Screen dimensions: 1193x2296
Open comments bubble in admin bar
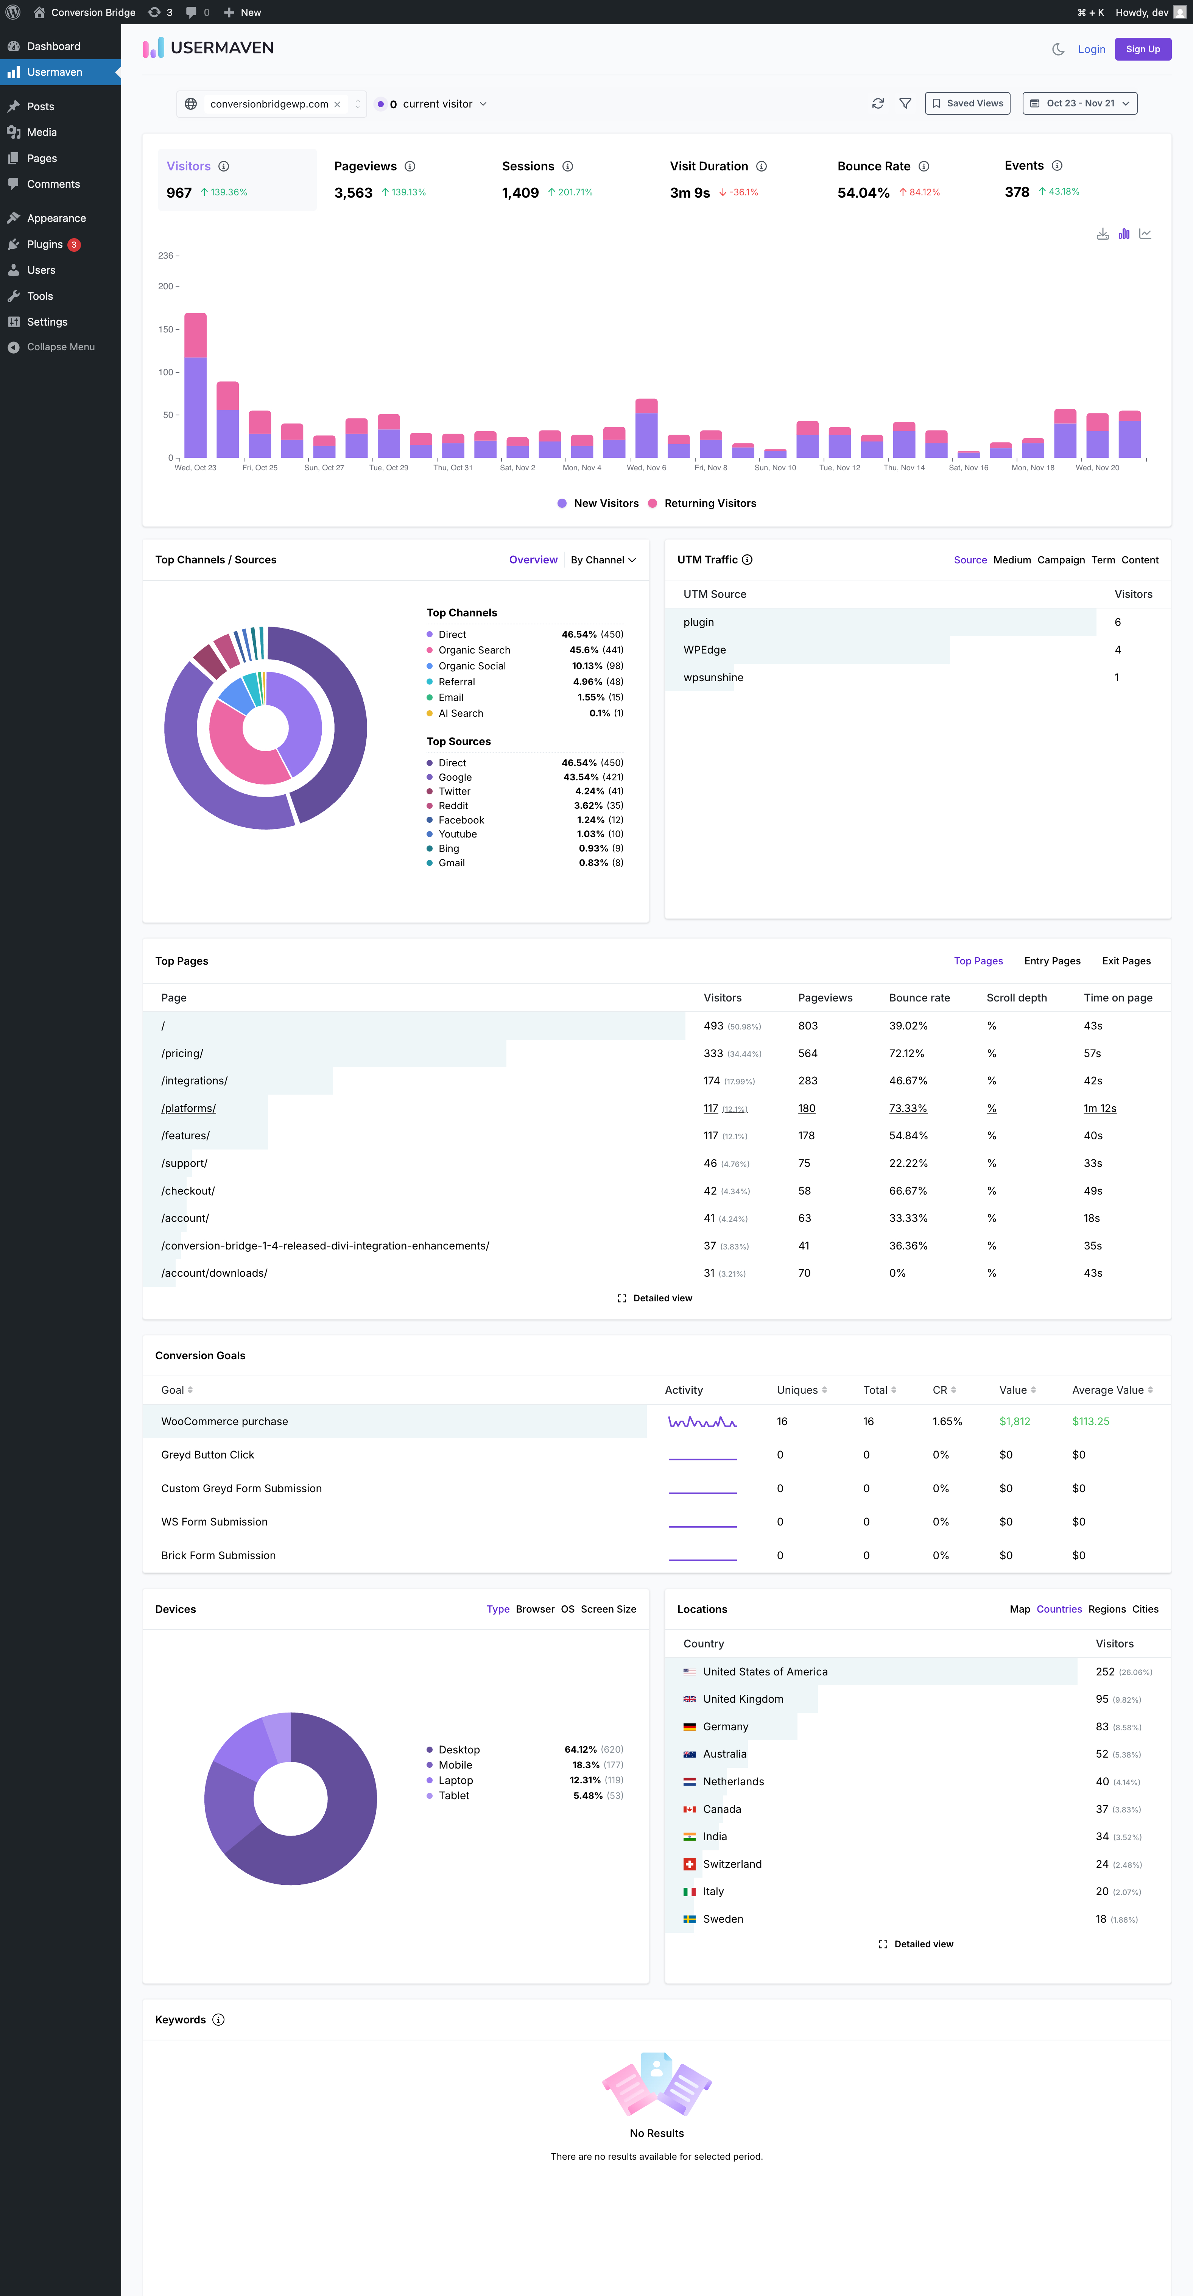point(198,12)
